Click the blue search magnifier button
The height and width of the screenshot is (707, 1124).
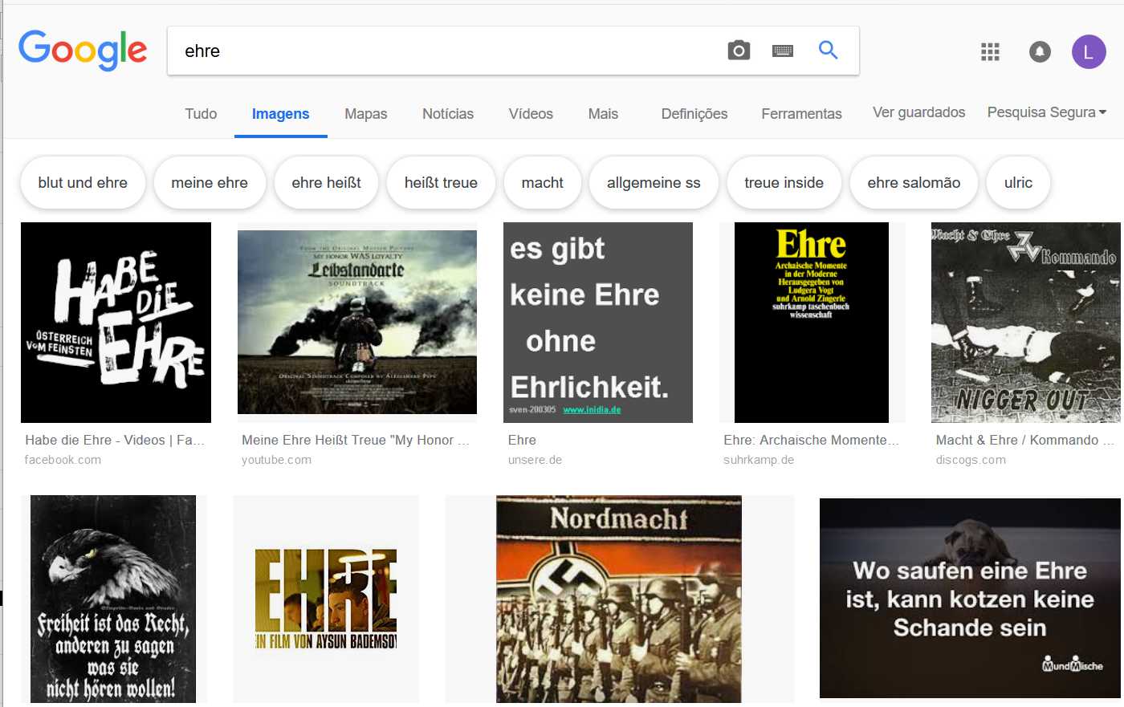828,50
